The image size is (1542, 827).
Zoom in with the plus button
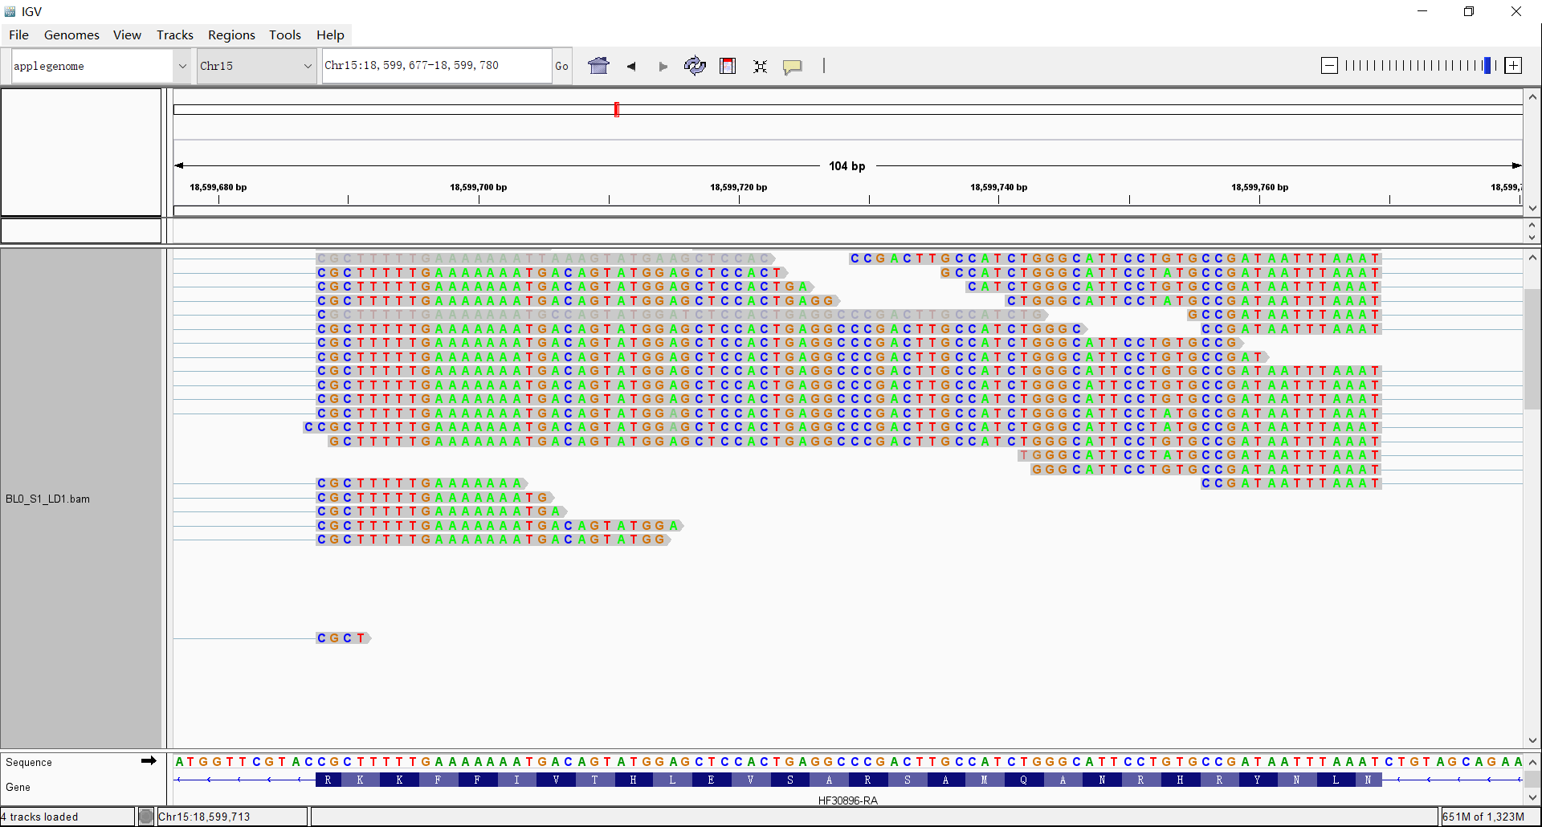[x=1513, y=66]
